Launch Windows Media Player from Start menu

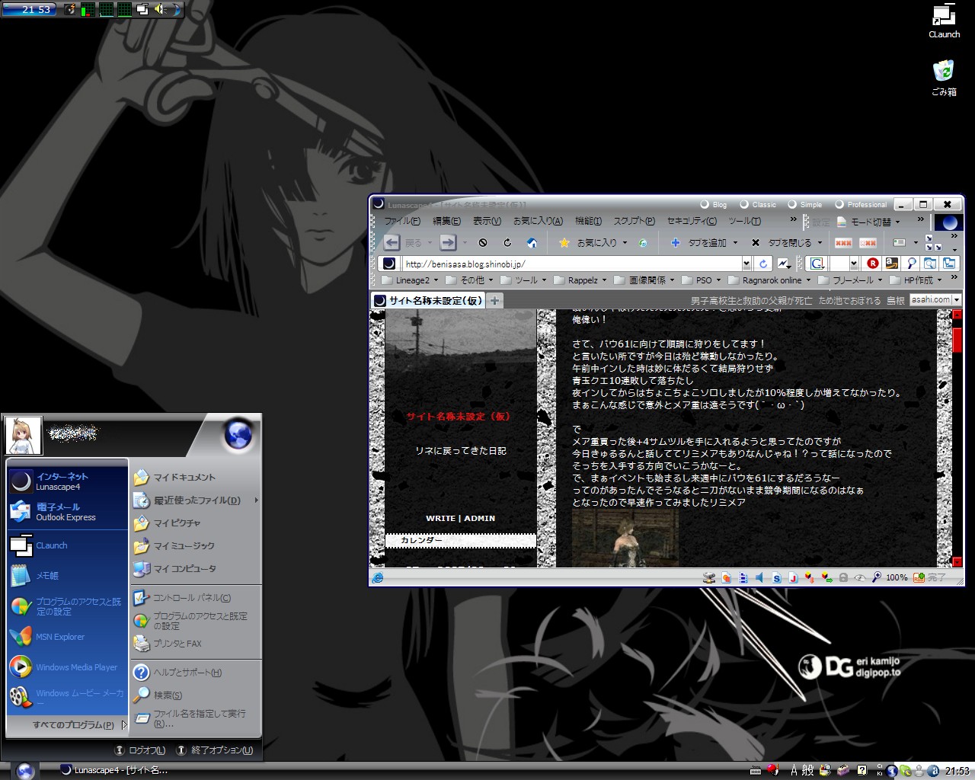pyautogui.click(x=67, y=667)
